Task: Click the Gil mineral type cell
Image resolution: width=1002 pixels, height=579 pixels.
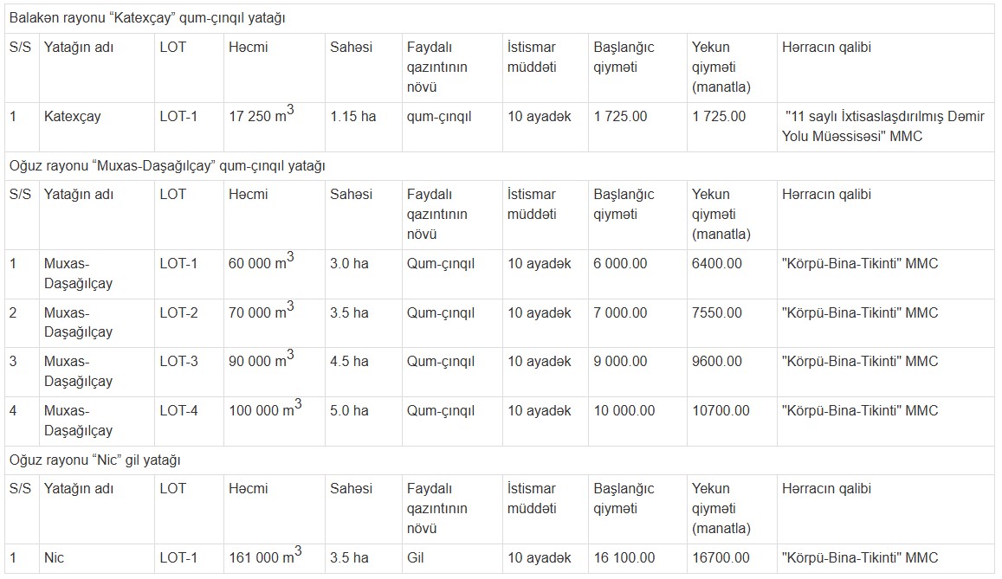Action: pos(452,558)
